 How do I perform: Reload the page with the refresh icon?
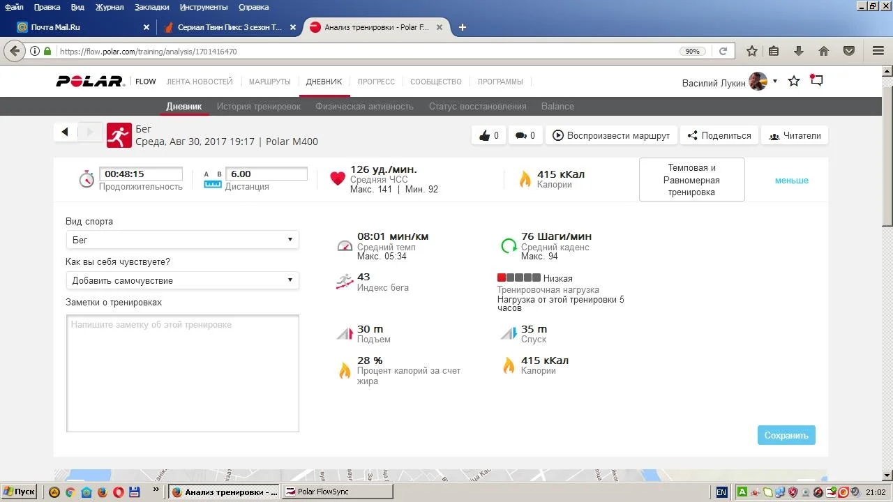[x=723, y=51]
